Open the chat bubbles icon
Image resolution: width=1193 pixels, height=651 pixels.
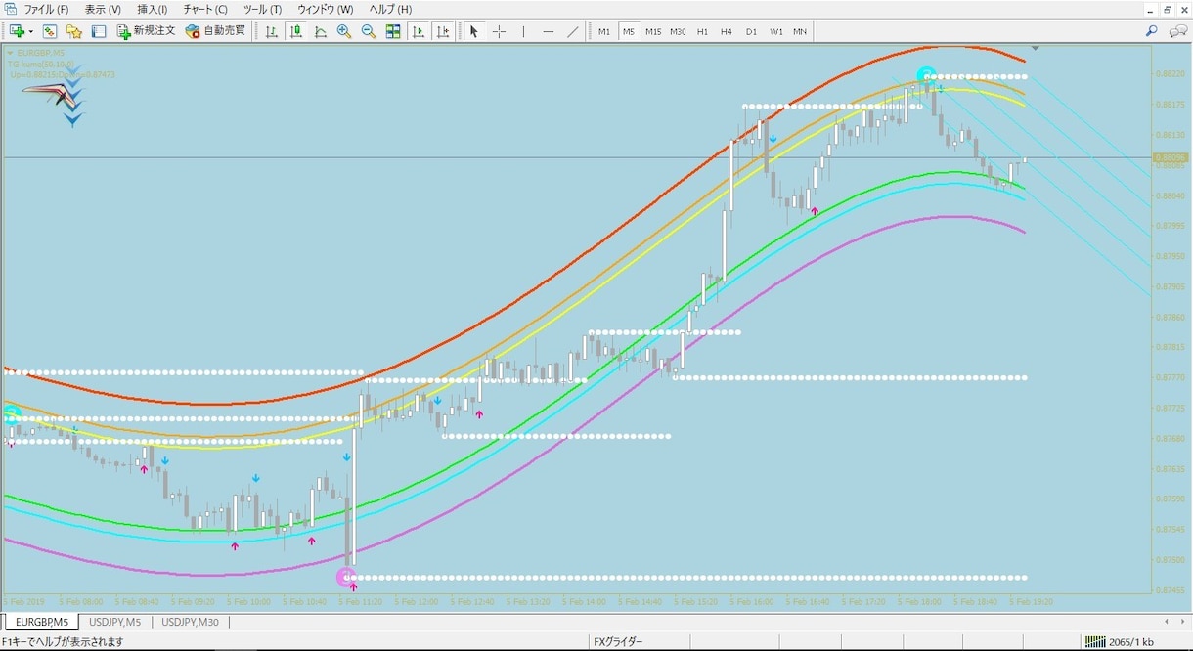click(x=1177, y=31)
